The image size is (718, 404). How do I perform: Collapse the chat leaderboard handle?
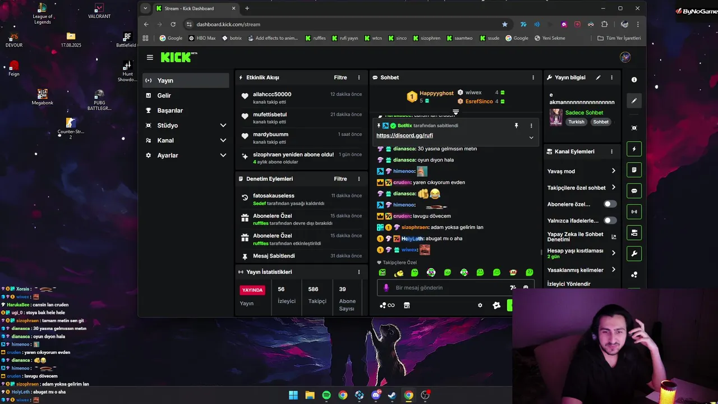(x=455, y=112)
